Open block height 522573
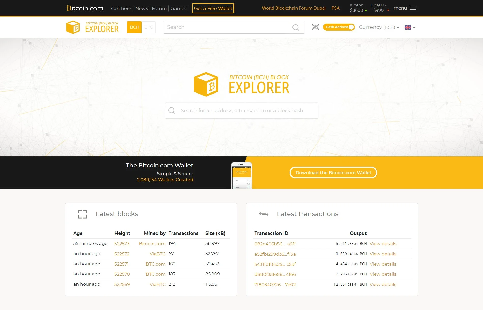This screenshot has width=483, height=310. click(122, 244)
